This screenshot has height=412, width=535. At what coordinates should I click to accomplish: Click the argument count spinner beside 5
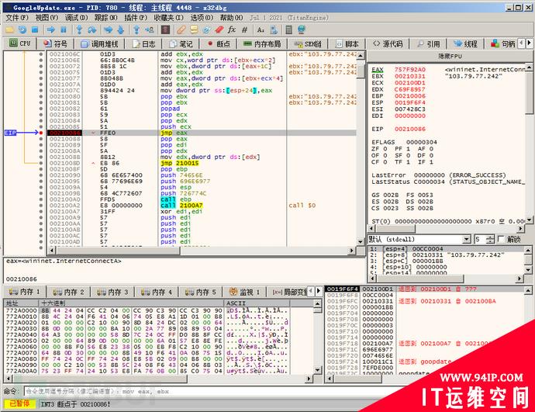(x=489, y=239)
